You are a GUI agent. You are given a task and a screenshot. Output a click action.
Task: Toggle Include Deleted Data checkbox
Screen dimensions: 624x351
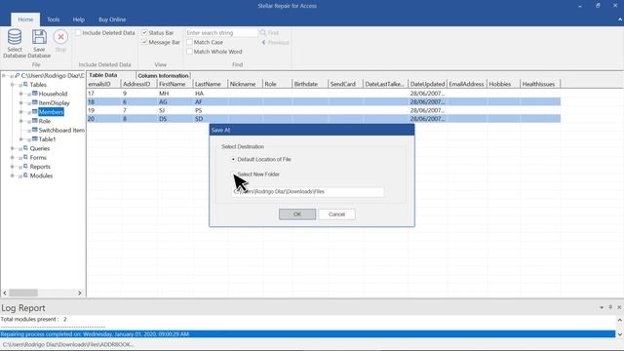[x=78, y=32]
